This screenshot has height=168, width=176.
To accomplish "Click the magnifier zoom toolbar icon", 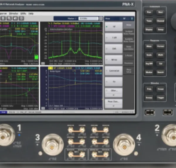I will (9, 18).
